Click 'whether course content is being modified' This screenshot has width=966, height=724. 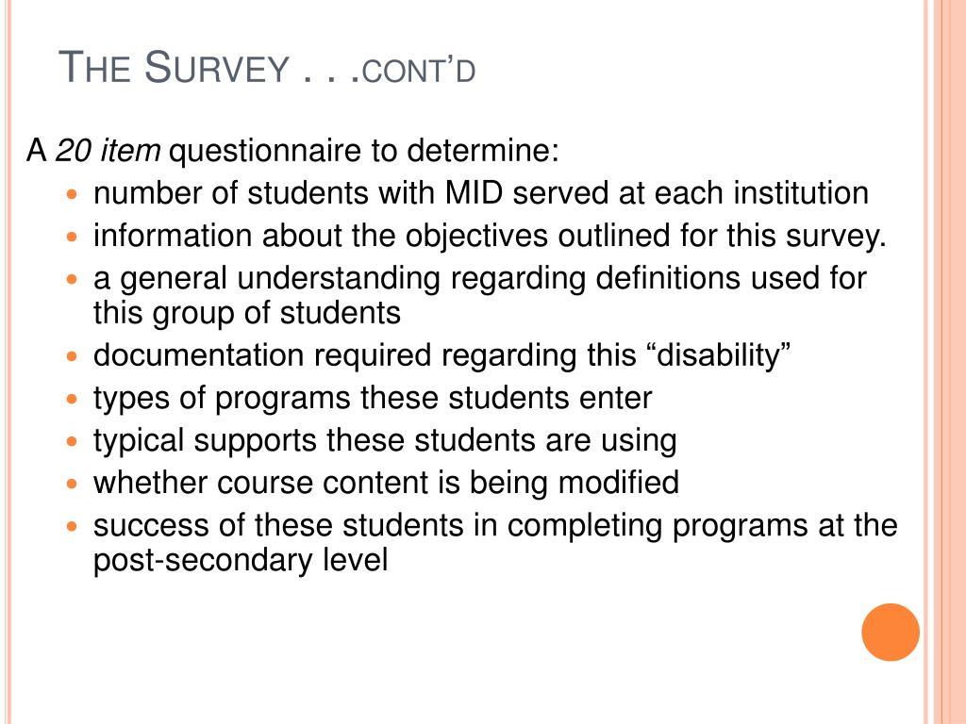coord(386,483)
